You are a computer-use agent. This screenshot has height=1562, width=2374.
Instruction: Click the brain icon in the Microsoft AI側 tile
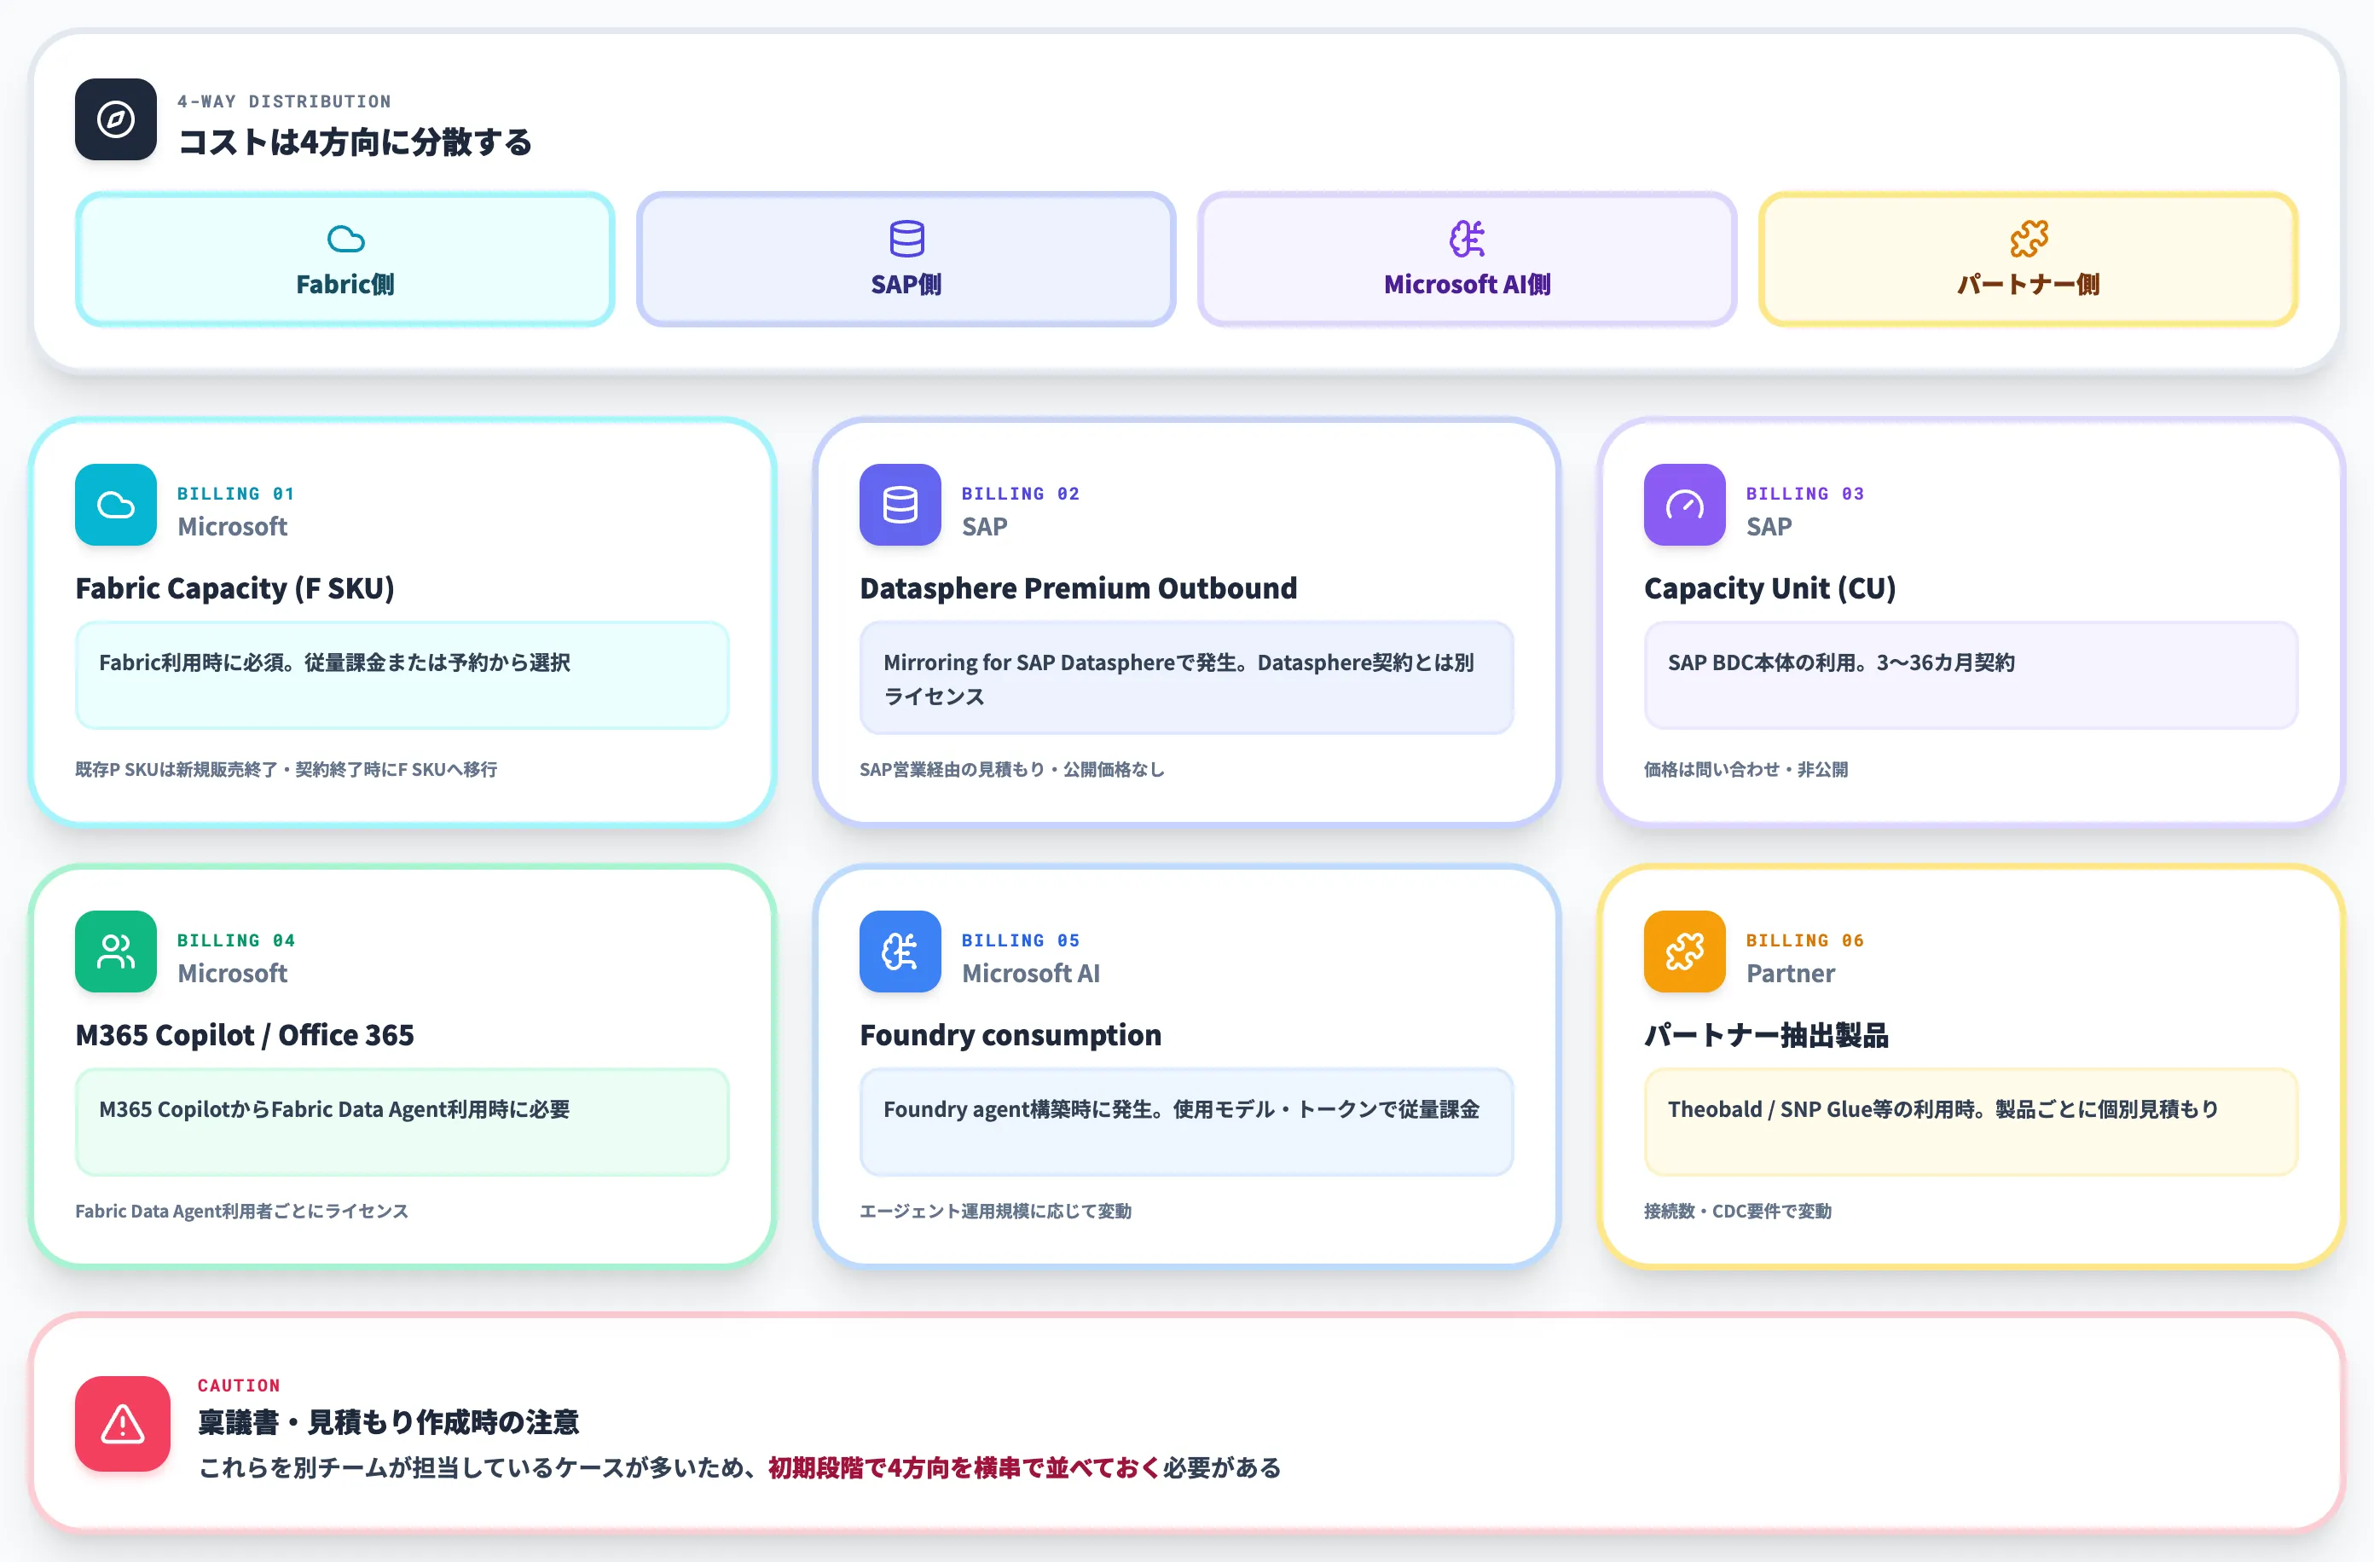(x=1468, y=240)
